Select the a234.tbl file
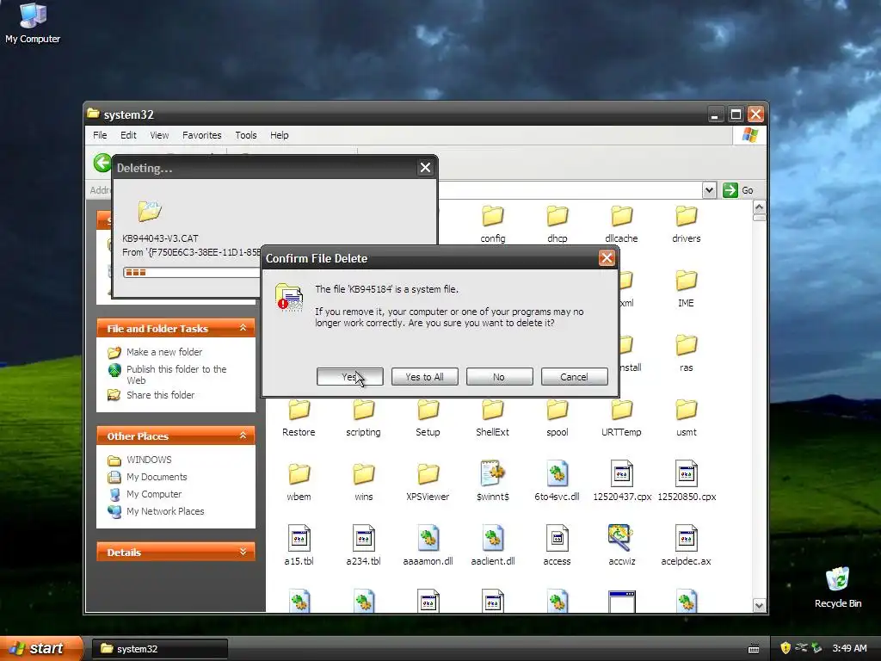Viewport: 881px width, 661px height. 364,545
